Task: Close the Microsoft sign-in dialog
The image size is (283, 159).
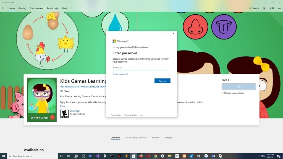Action: [x=174, y=33]
